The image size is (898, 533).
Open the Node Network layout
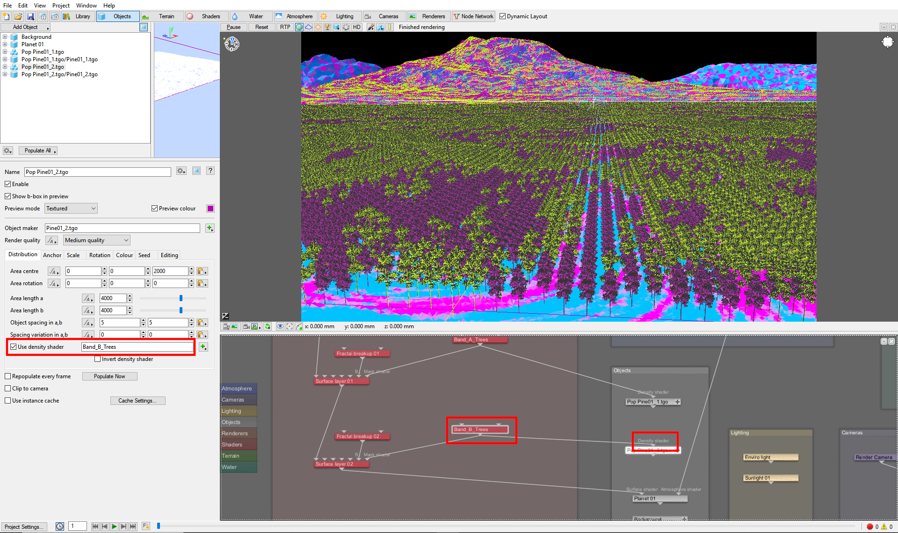pos(473,16)
